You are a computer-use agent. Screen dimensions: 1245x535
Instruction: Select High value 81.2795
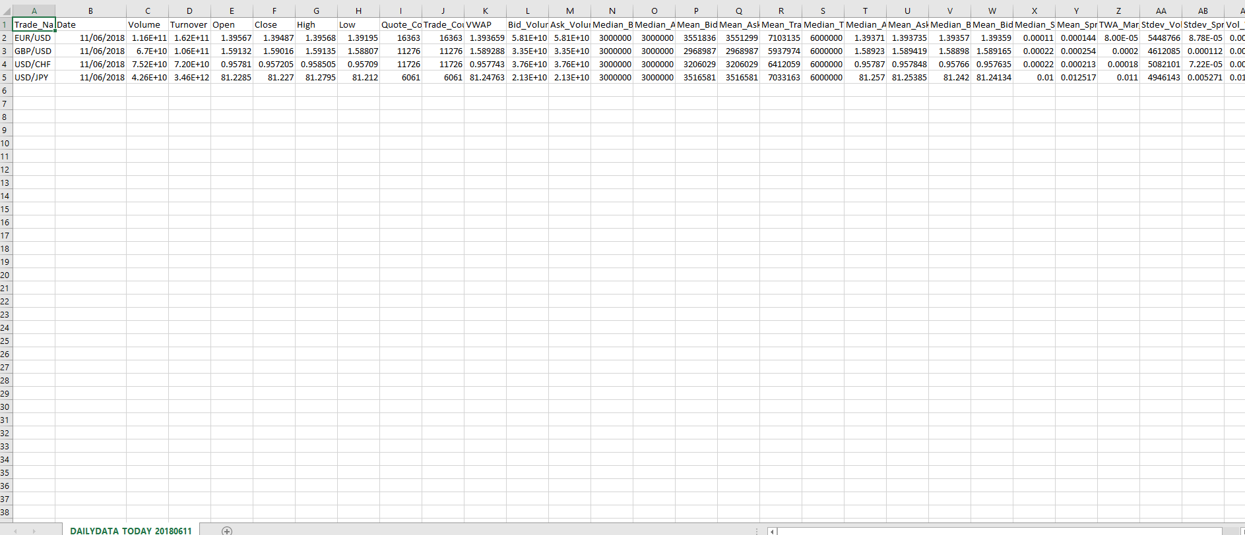pos(316,77)
